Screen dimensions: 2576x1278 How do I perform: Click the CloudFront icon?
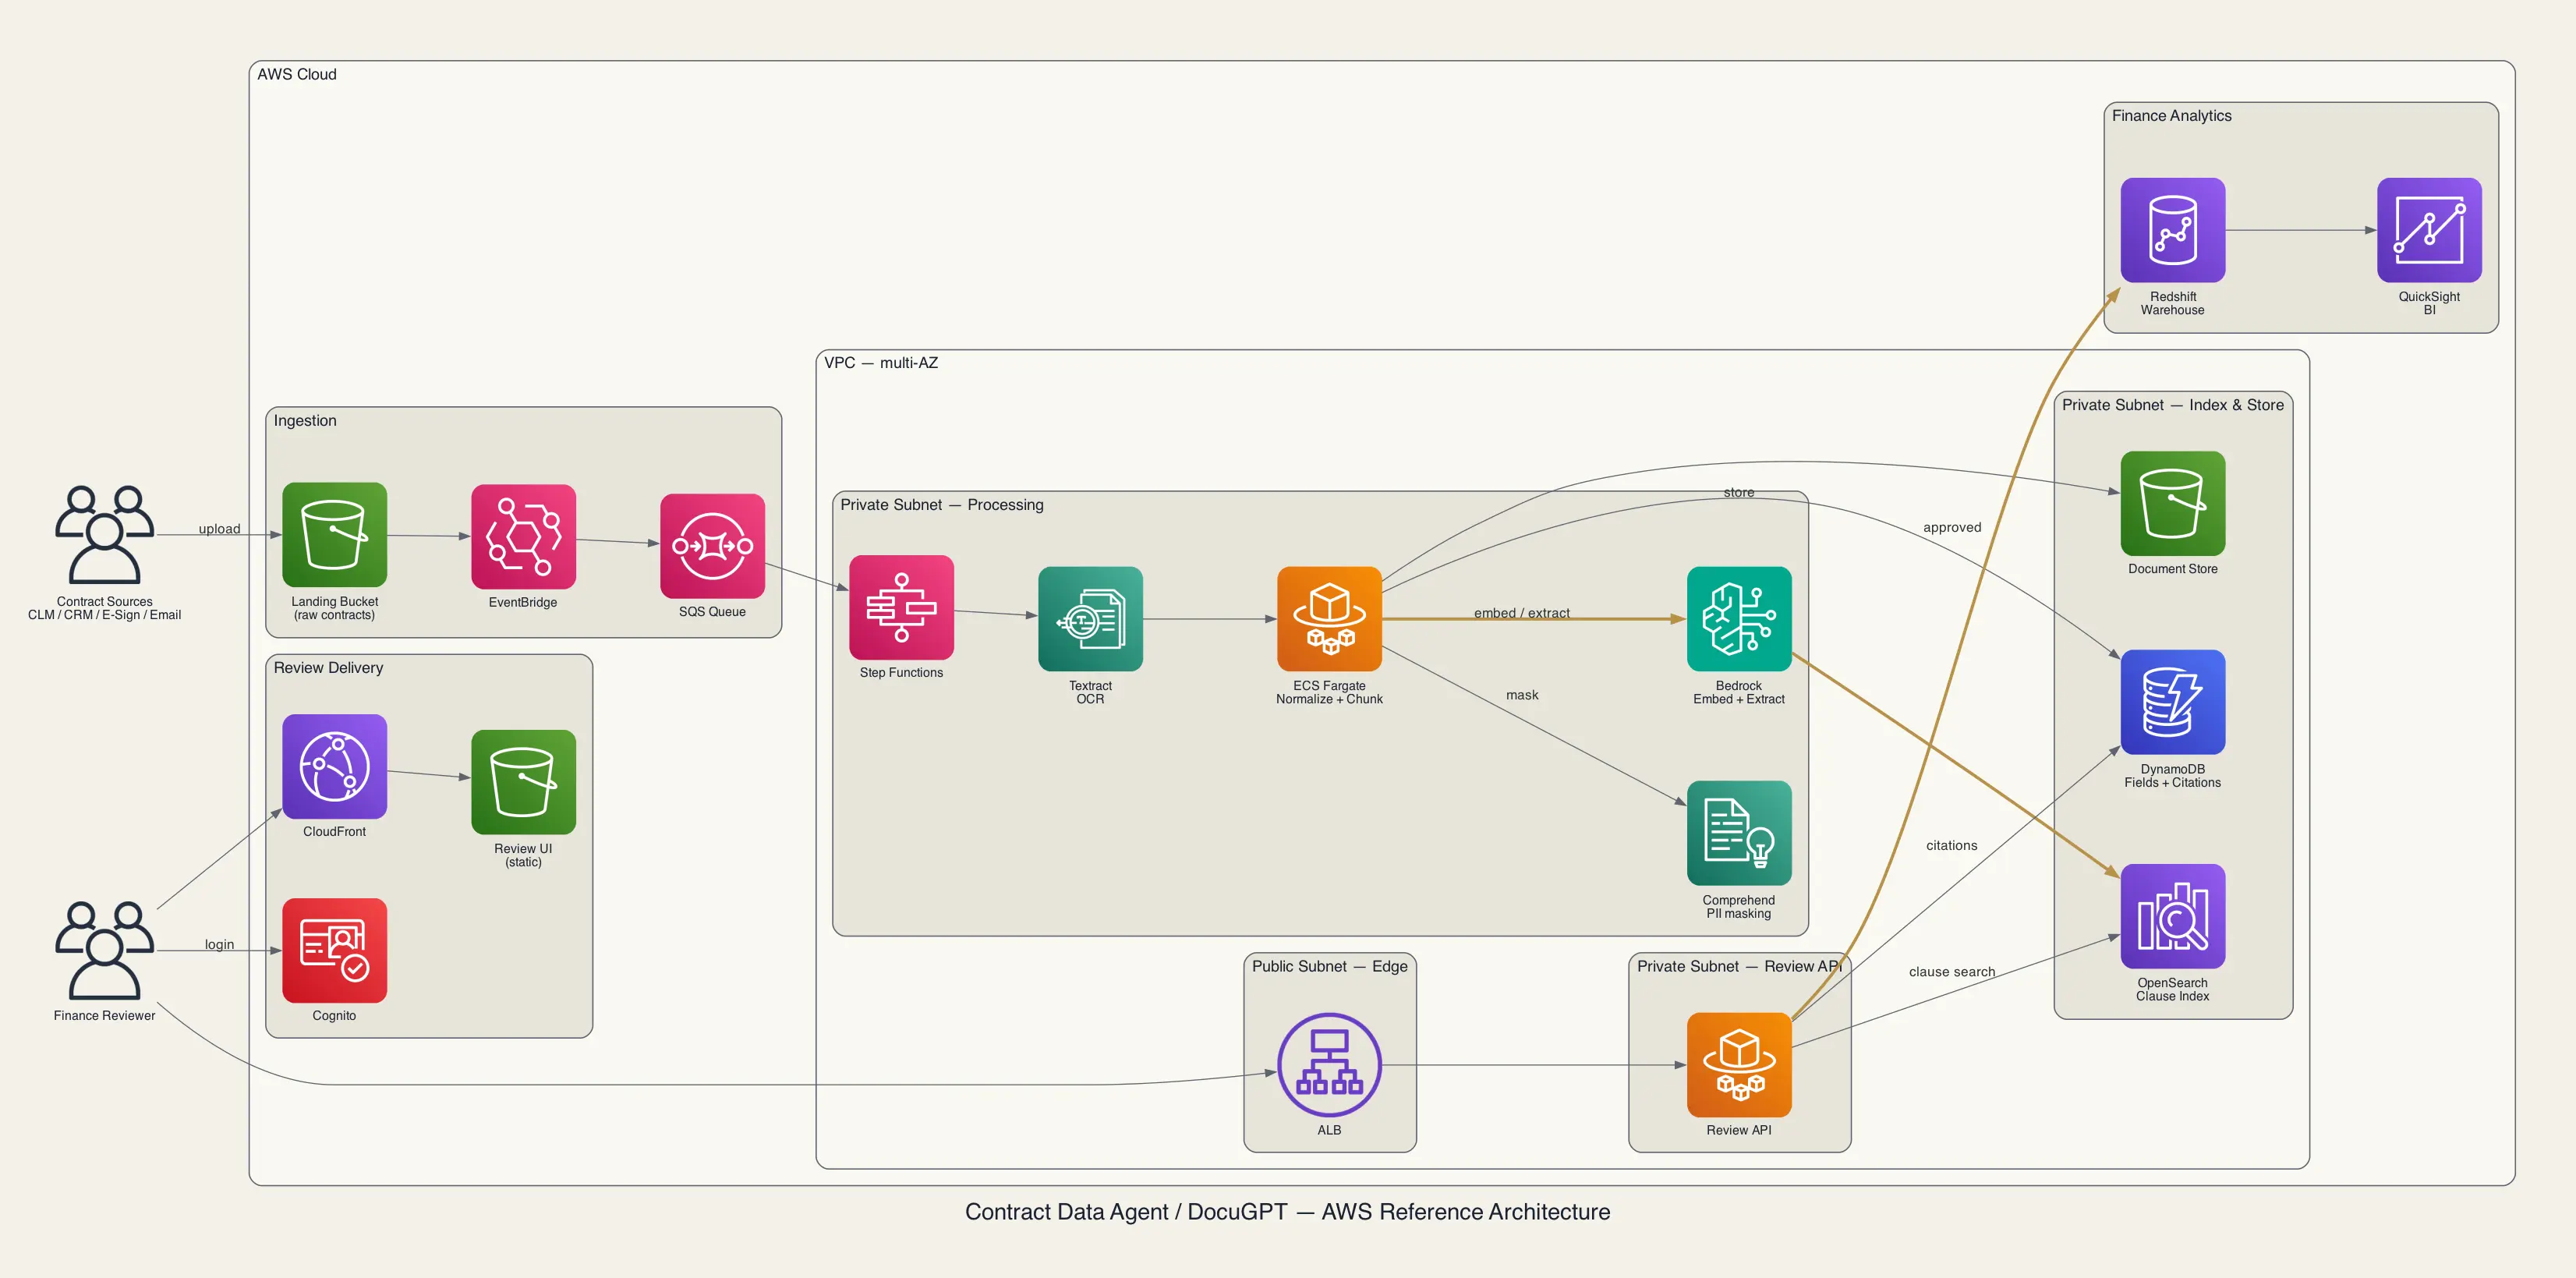[x=334, y=766]
